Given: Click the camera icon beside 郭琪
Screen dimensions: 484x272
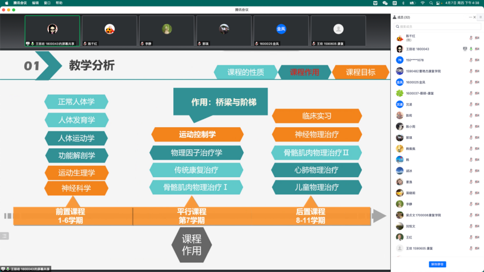Looking at the screenshot, I should click(477, 137).
